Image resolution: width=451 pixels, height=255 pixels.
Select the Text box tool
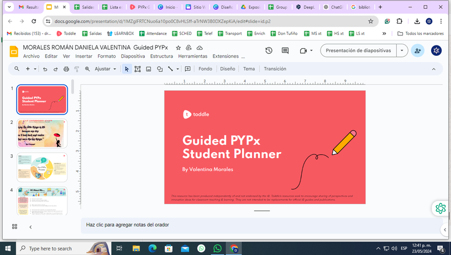pyautogui.click(x=138, y=69)
